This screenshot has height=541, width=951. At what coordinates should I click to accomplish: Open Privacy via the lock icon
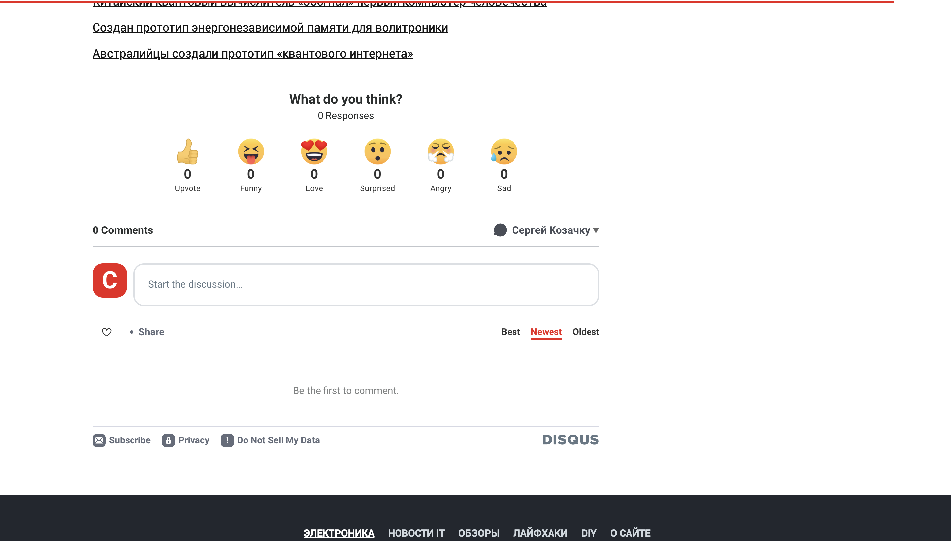tap(169, 440)
